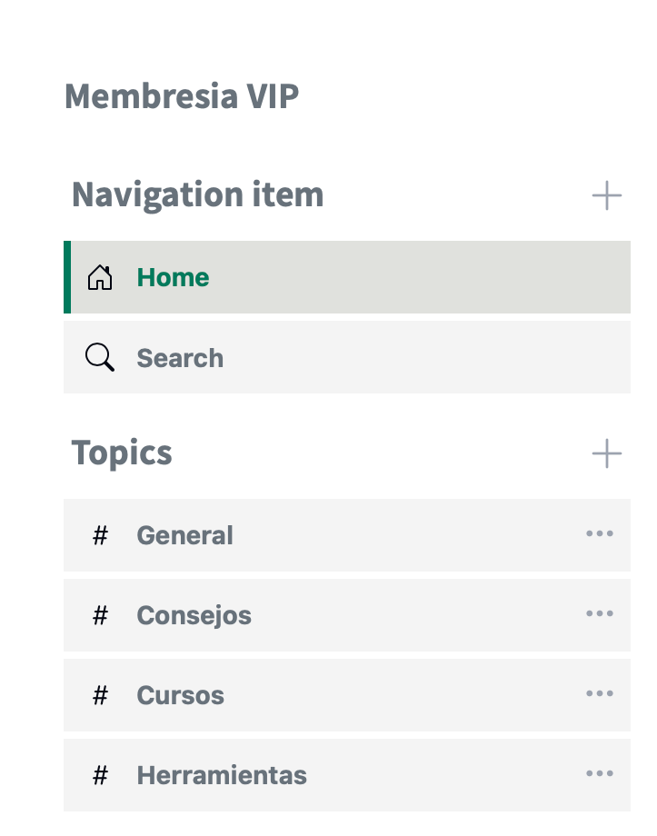The width and height of the screenshot is (657, 836).
Task: Open the Search navigation item
Action: (x=180, y=358)
